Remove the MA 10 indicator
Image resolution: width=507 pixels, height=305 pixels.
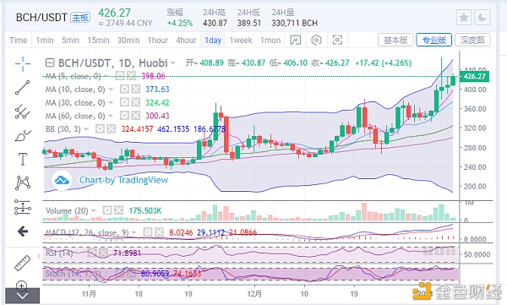[x=135, y=89]
